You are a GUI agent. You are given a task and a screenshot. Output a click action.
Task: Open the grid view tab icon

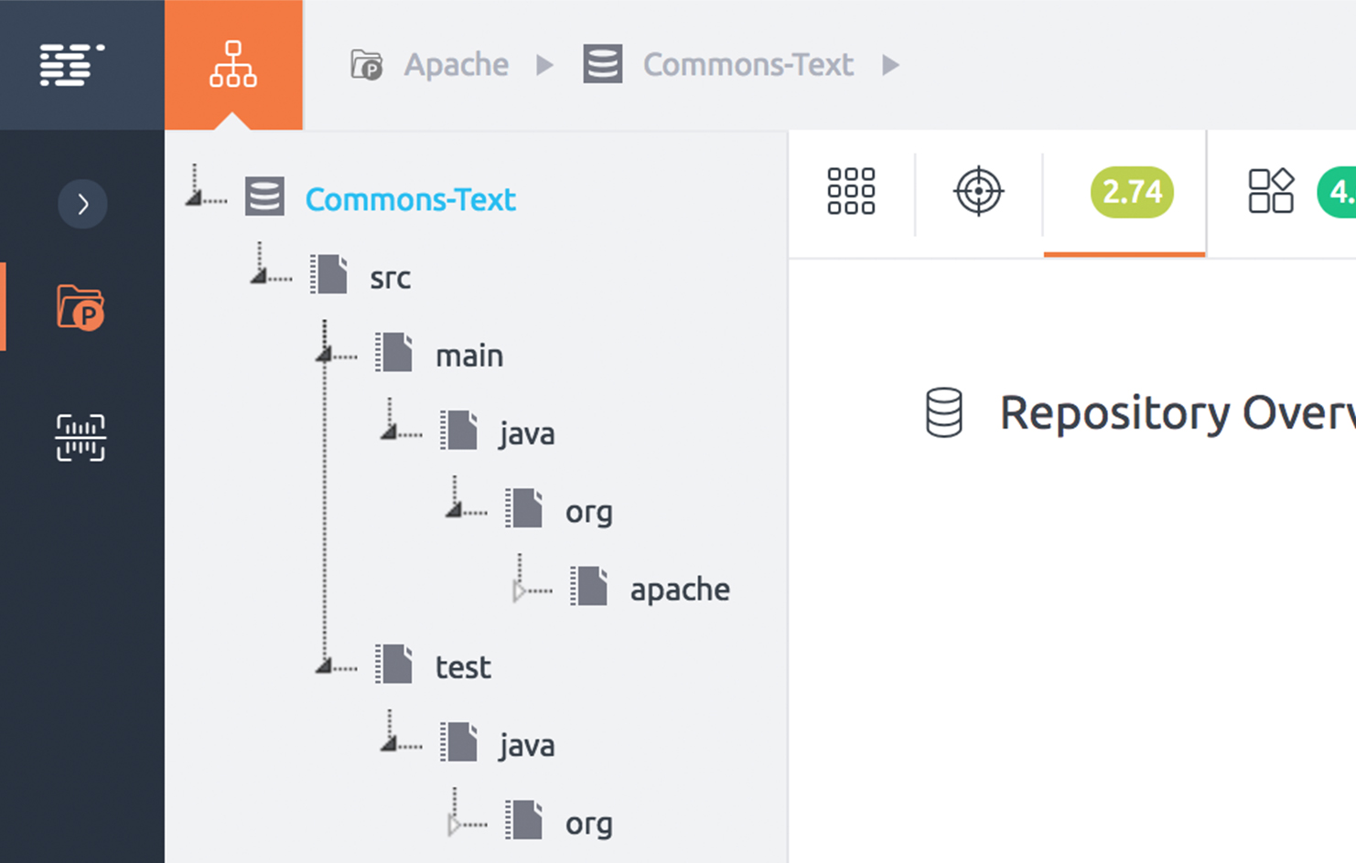(x=851, y=192)
